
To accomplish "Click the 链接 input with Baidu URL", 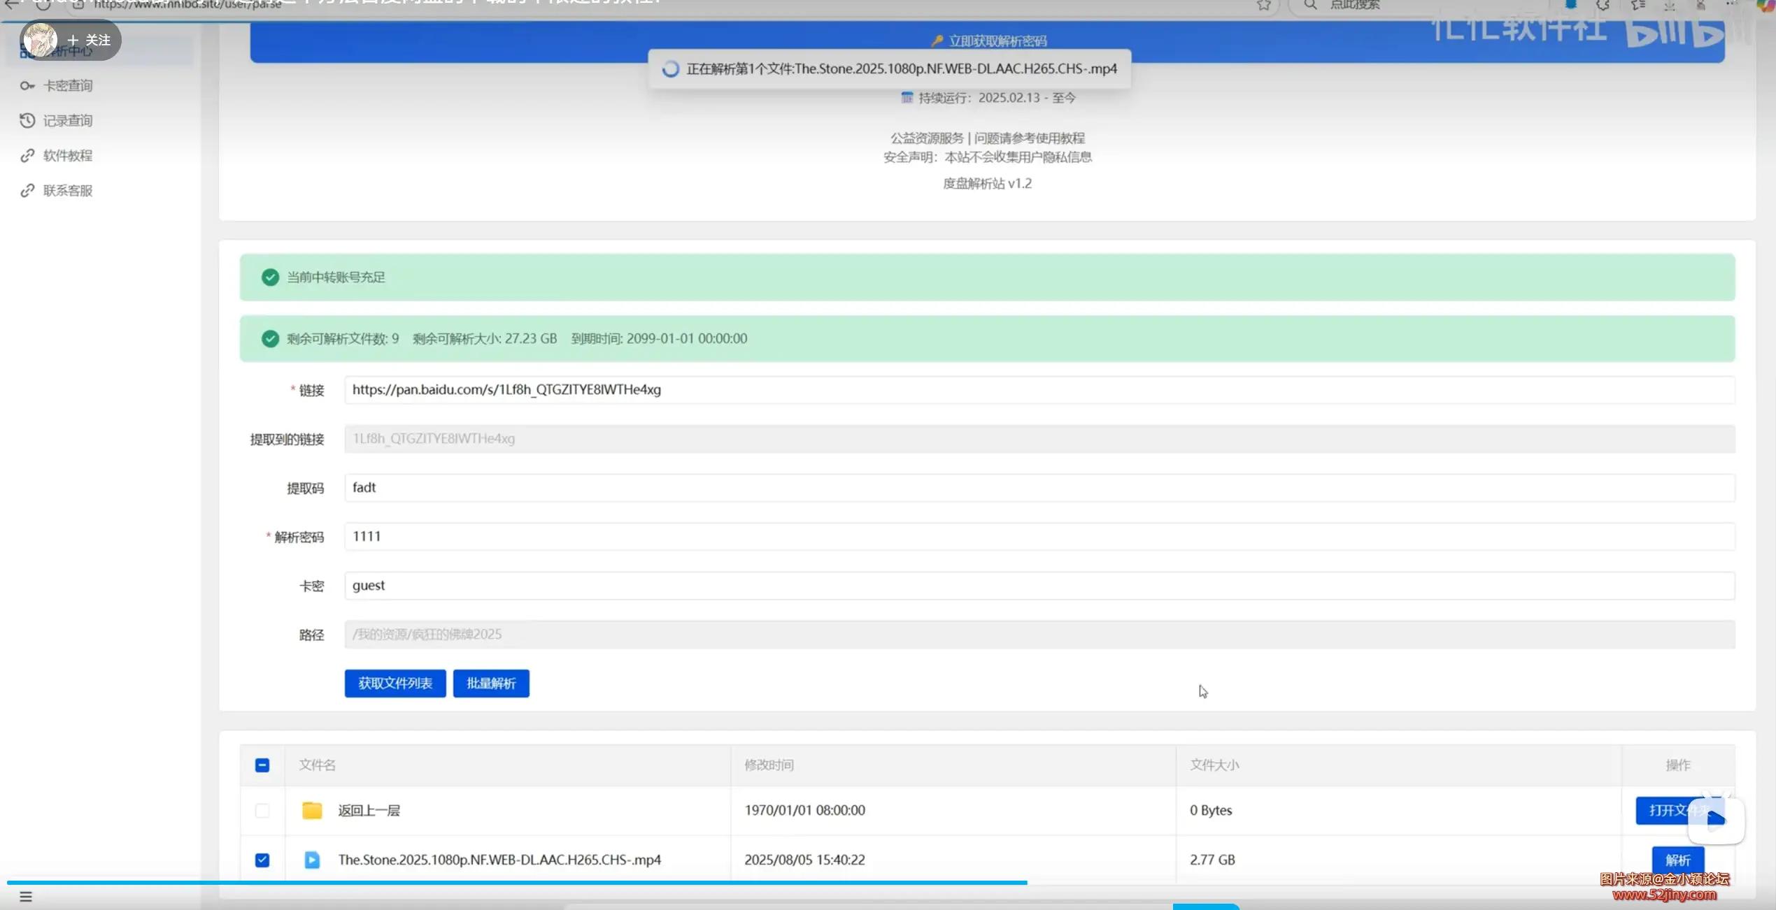I will pyautogui.click(x=1039, y=390).
